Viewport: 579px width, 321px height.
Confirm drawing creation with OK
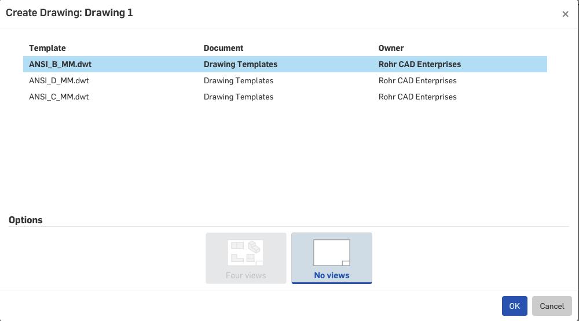[514, 306]
